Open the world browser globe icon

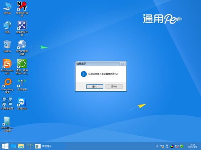click(x=22, y=48)
